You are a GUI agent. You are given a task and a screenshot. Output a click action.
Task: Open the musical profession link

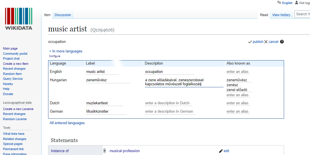tap(124, 151)
